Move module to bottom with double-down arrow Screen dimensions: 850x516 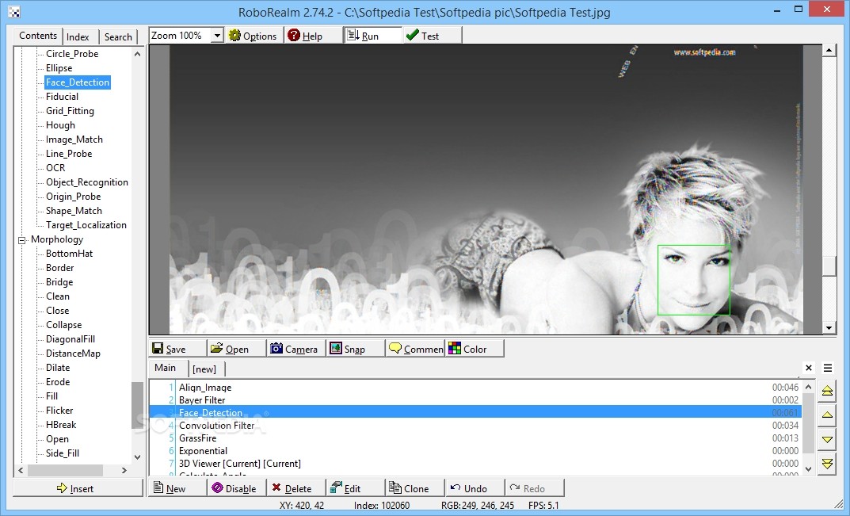827,464
